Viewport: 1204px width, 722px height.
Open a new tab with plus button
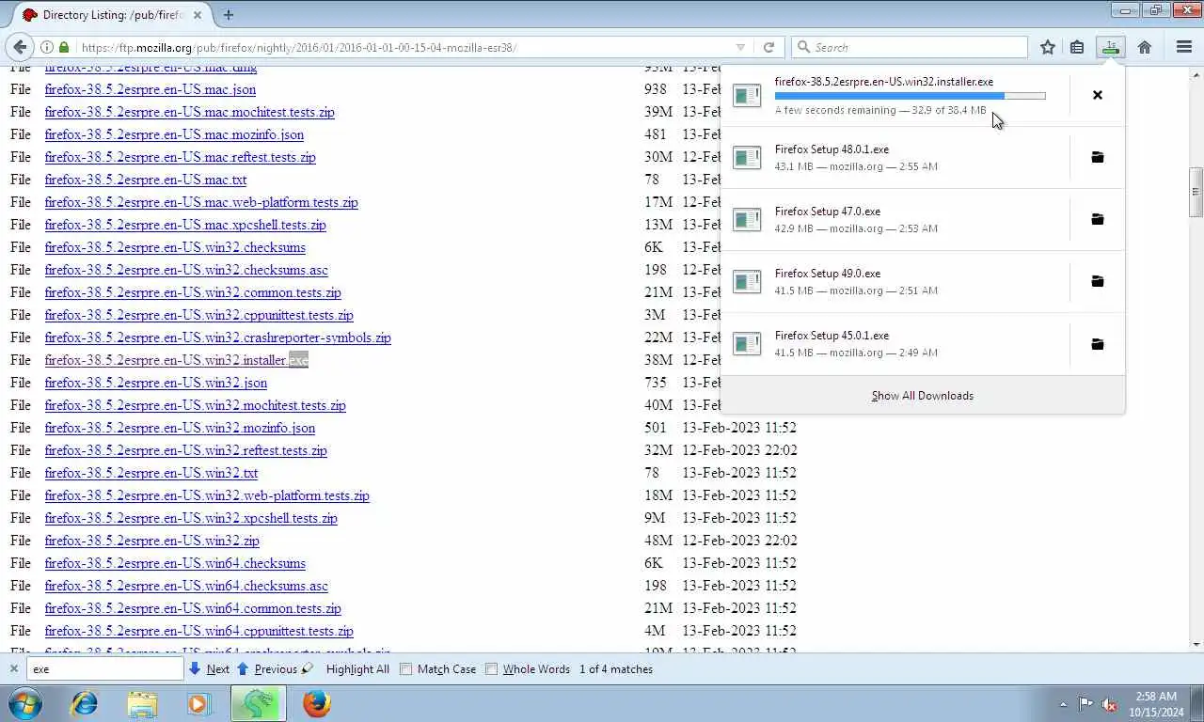pos(229,14)
